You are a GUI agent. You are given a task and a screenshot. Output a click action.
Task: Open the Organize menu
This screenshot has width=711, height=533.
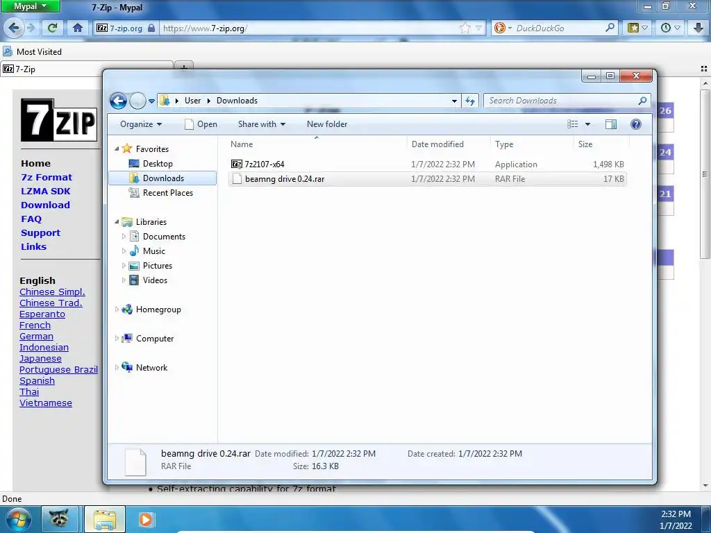[141, 124]
